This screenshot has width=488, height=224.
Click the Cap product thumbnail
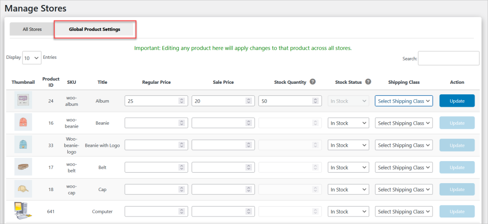(x=23, y=189)
